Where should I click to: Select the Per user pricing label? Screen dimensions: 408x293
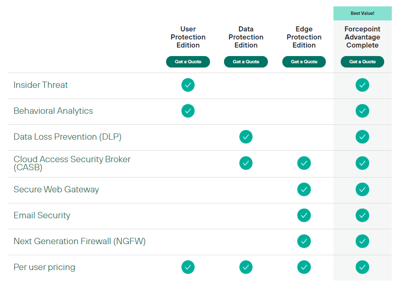coord(44,267)
